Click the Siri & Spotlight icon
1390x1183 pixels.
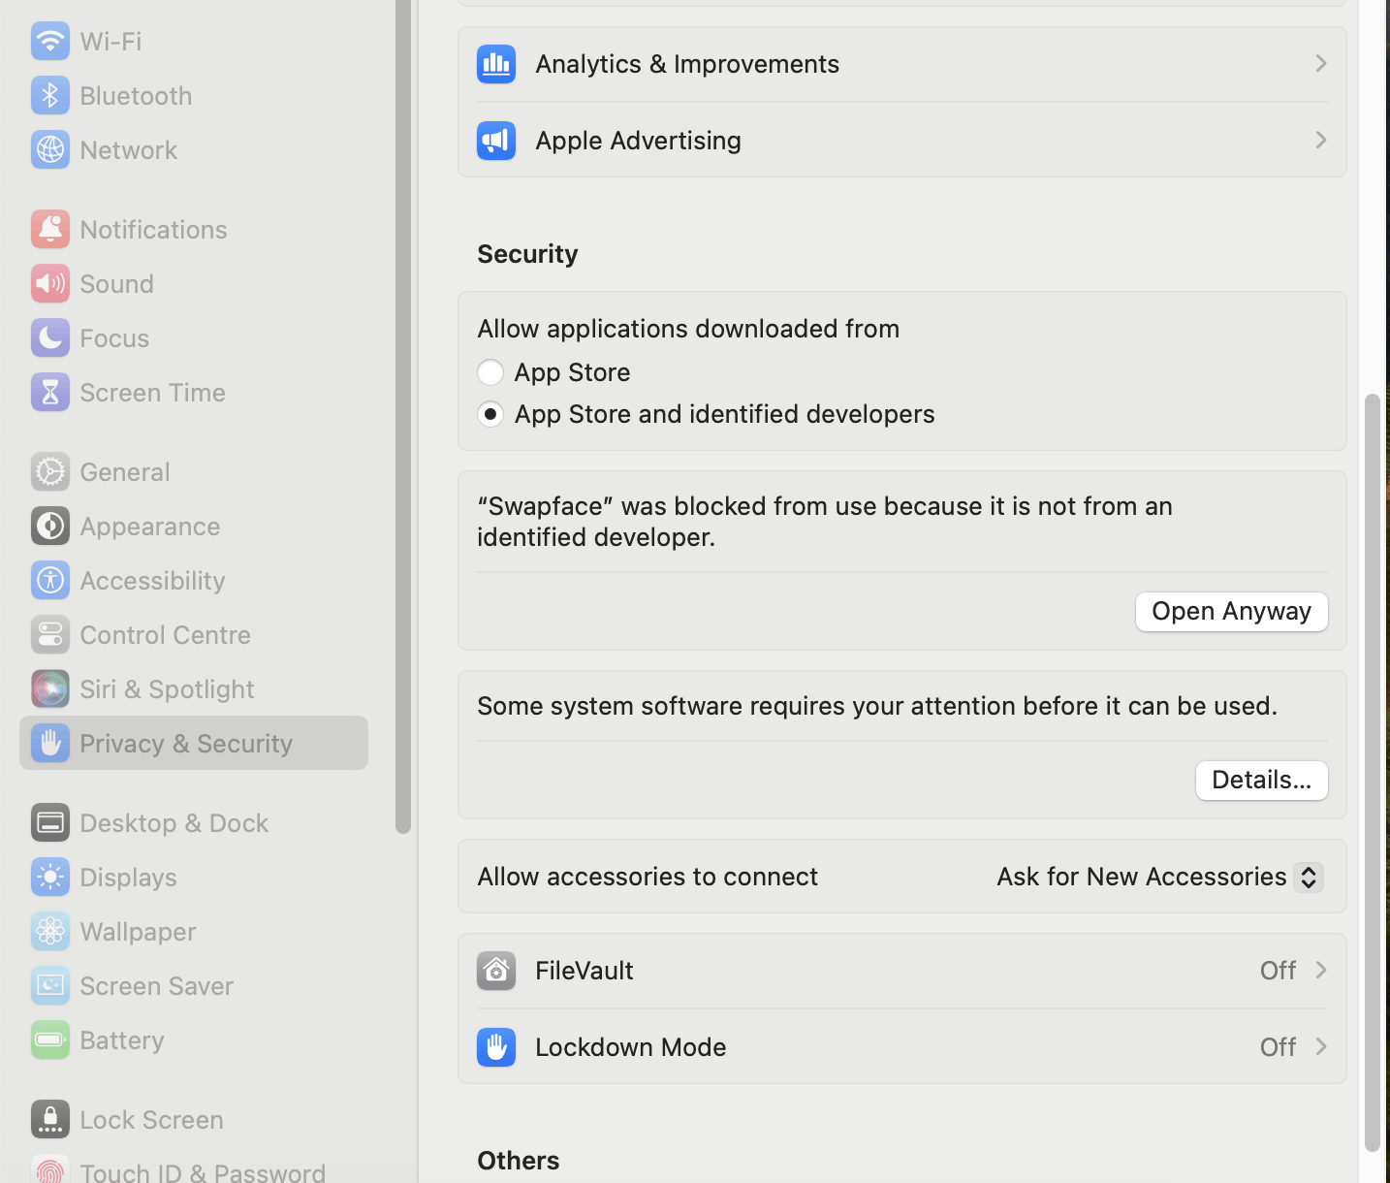coord(49,688)
